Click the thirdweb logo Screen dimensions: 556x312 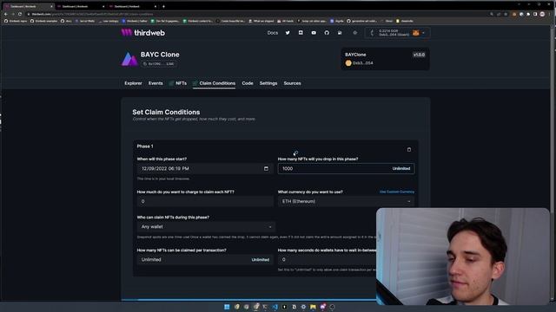142,33
